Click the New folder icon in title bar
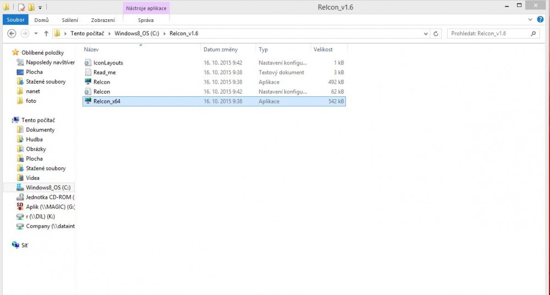The width and height of the screenshot is (550, 295). tap(31, 8)
